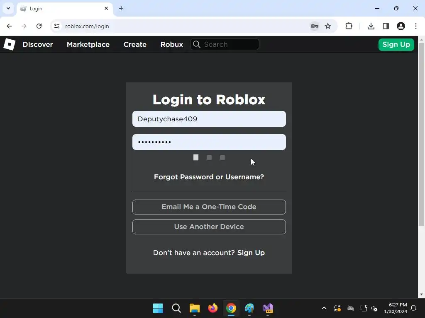
Task: Open Firefox from the taskbar
Action: click(213, 308)
